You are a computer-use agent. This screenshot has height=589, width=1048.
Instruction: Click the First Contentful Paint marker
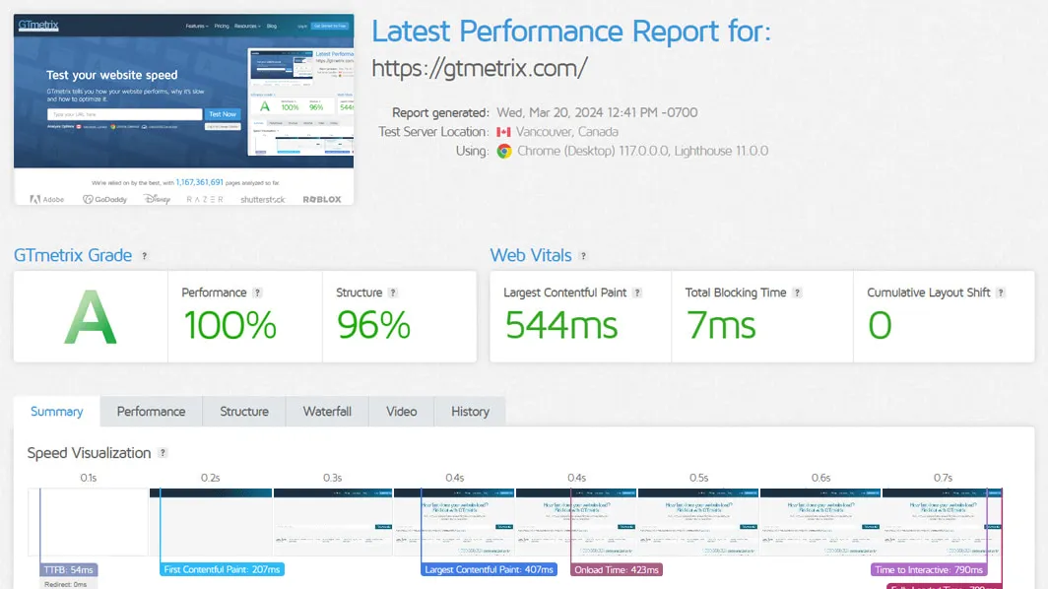[x=222, y=569]
